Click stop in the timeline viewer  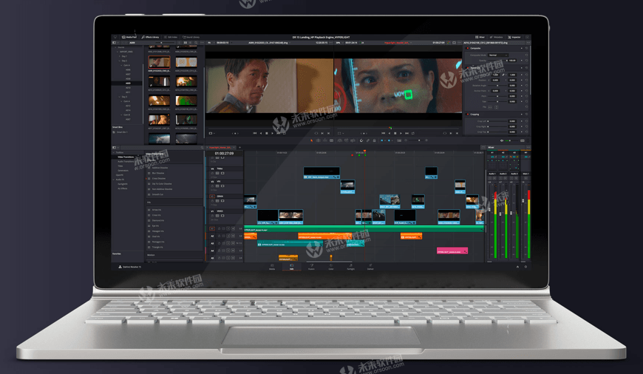coord(395,133)
